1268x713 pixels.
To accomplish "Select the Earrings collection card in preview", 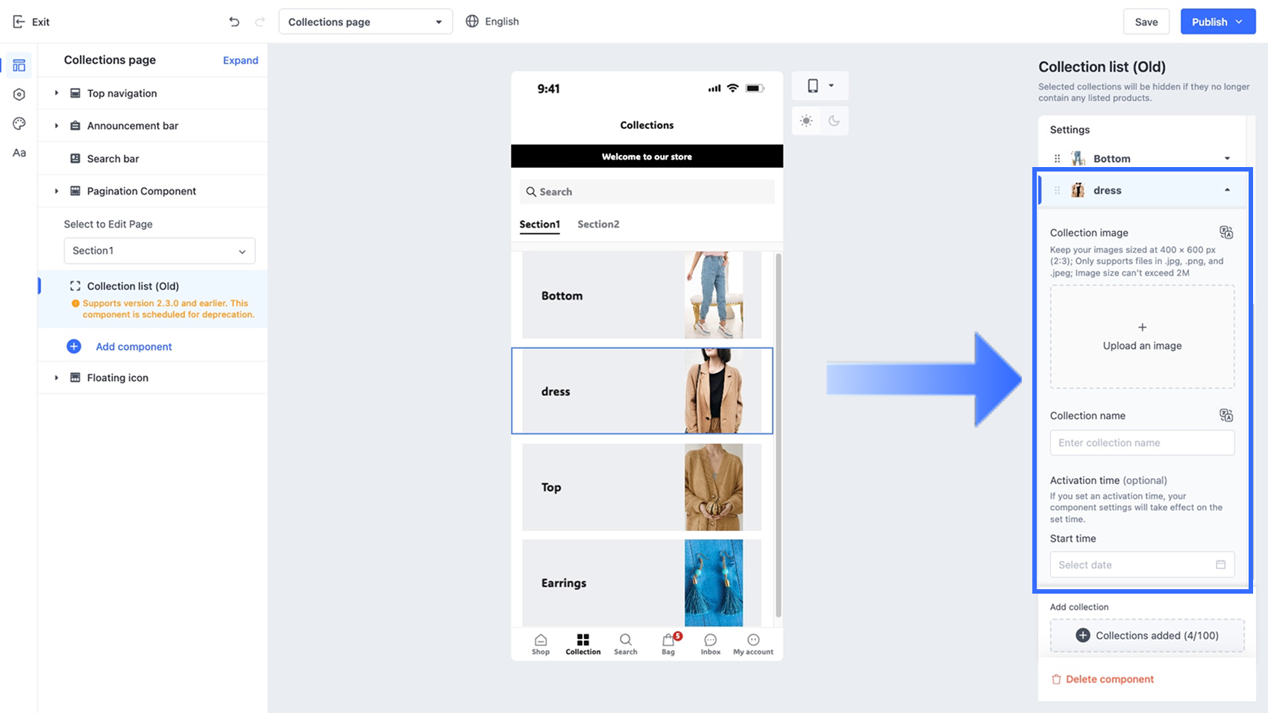I will tap(641, 583).
